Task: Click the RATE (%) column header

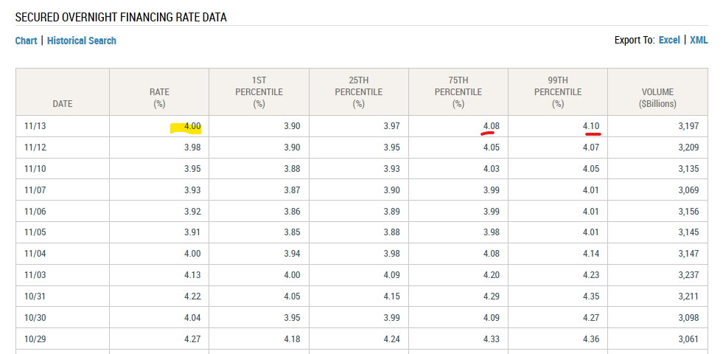Action: pyautogui.click(x=159, y=98)
